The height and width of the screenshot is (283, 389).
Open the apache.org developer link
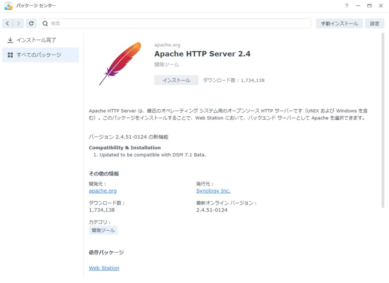point(103,191)
